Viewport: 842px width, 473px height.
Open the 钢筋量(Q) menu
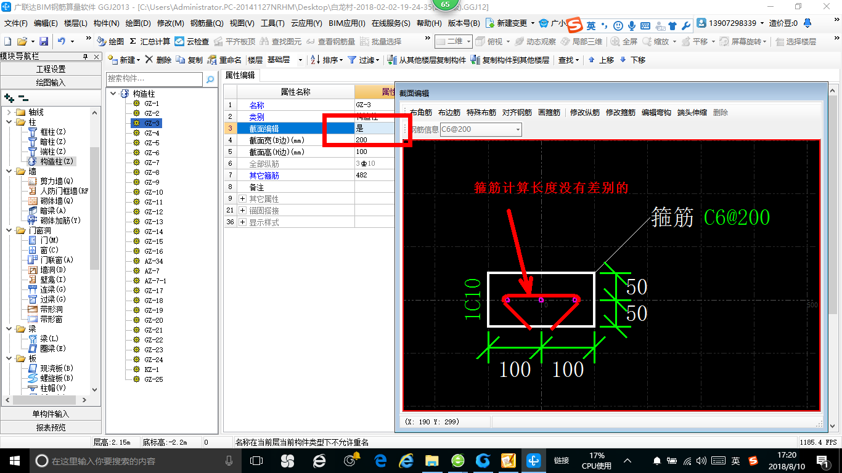(x=207, y=23)
